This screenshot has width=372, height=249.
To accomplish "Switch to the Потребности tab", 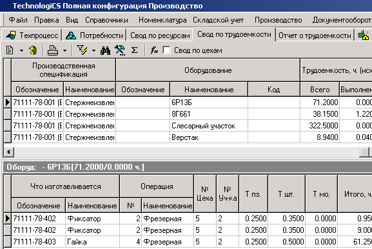I will click(94, 35).
